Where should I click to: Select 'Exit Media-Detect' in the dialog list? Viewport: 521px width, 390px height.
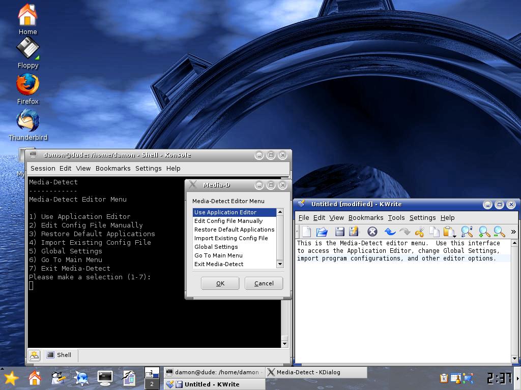[234, 264]
